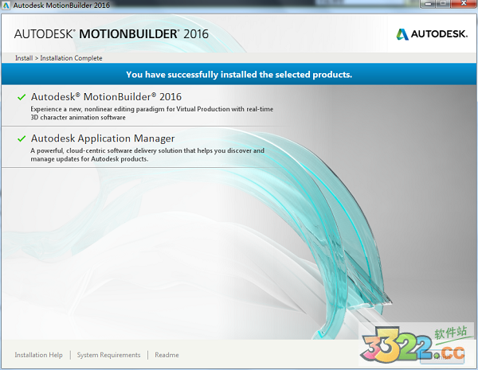Close the MotionBuilder installer window
The width and height of the screenshot is (478, 370).
(464, 4)
